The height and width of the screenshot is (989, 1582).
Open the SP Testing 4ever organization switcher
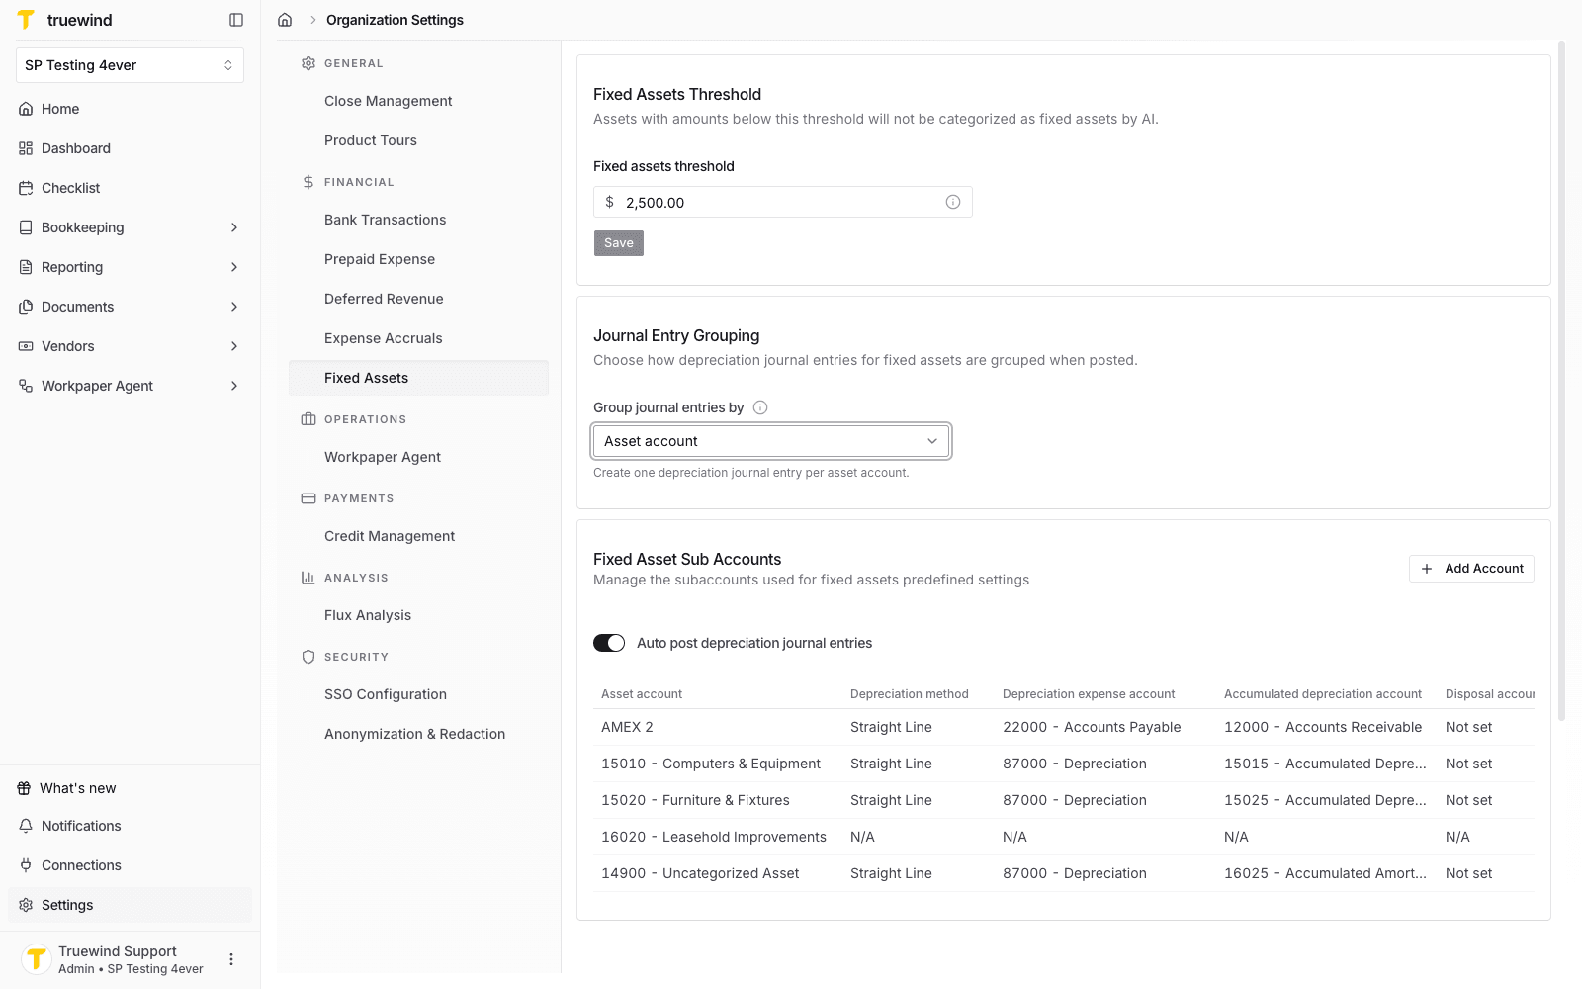pyautogui.click(x=130, y=65)
